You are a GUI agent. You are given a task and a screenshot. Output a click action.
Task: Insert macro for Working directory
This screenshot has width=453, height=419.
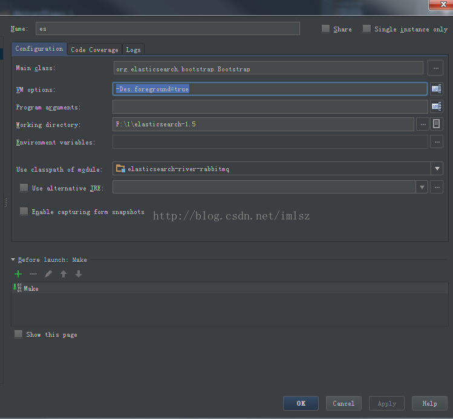pyautogui.click(x=437, y=124)
